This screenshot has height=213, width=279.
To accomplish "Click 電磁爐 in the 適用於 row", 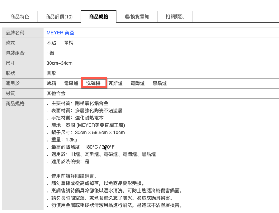I will coord(71,83).
